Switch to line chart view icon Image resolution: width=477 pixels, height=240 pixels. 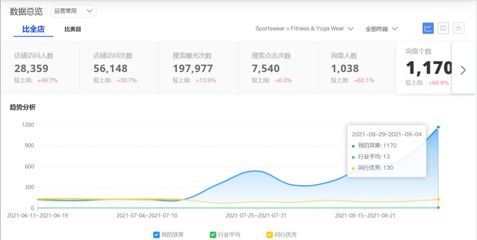(428, 28)
